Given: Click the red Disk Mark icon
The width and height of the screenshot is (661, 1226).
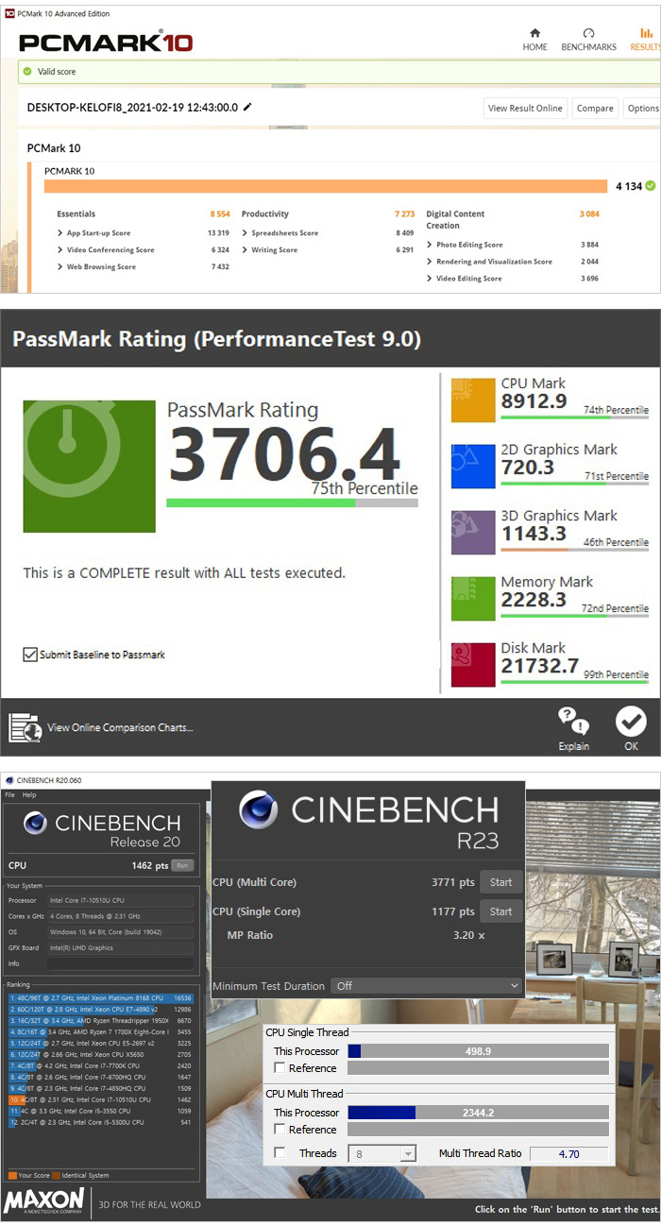Looking at the screenshot, I should tap(473, 665).
